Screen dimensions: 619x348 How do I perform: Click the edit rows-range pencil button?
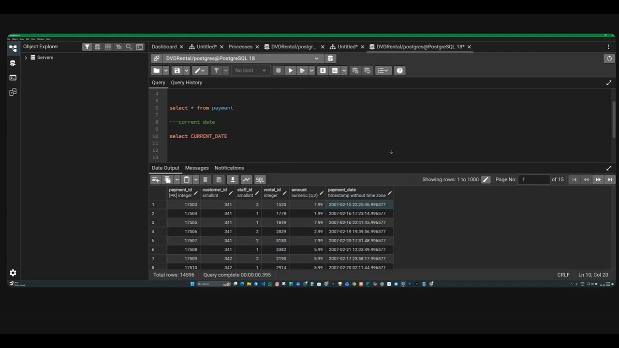pos(486,180)
